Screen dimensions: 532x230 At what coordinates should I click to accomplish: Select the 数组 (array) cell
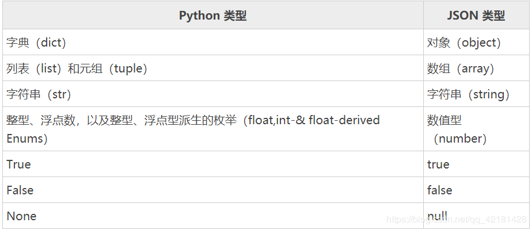point(476,68)
